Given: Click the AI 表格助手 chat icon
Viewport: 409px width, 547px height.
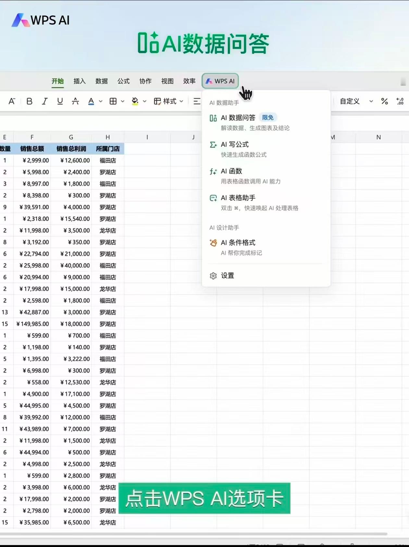Looking at the screenshot, I should click(213, 198).
